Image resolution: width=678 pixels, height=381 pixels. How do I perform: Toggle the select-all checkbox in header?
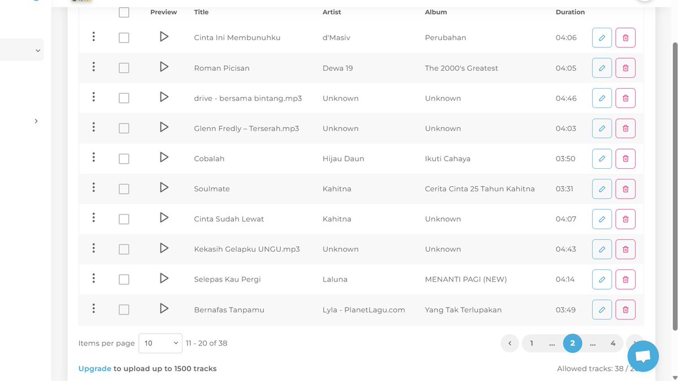pos(124,12)
